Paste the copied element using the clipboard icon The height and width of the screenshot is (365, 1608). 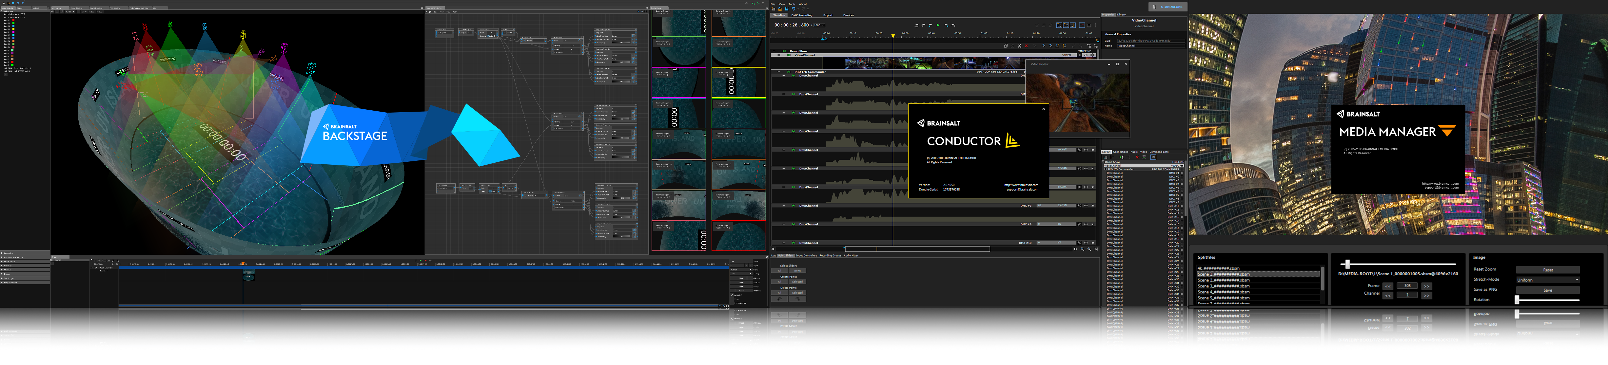[1012, 46]
